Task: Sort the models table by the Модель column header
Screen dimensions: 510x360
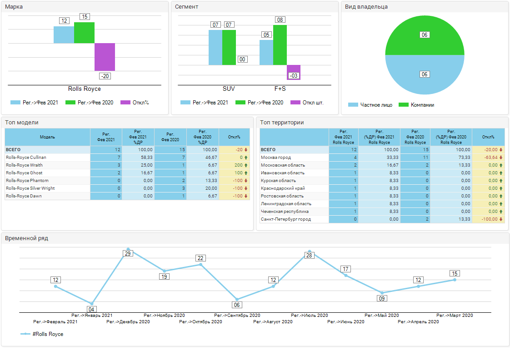Action: pyautogui.click(x=47, y=137)
